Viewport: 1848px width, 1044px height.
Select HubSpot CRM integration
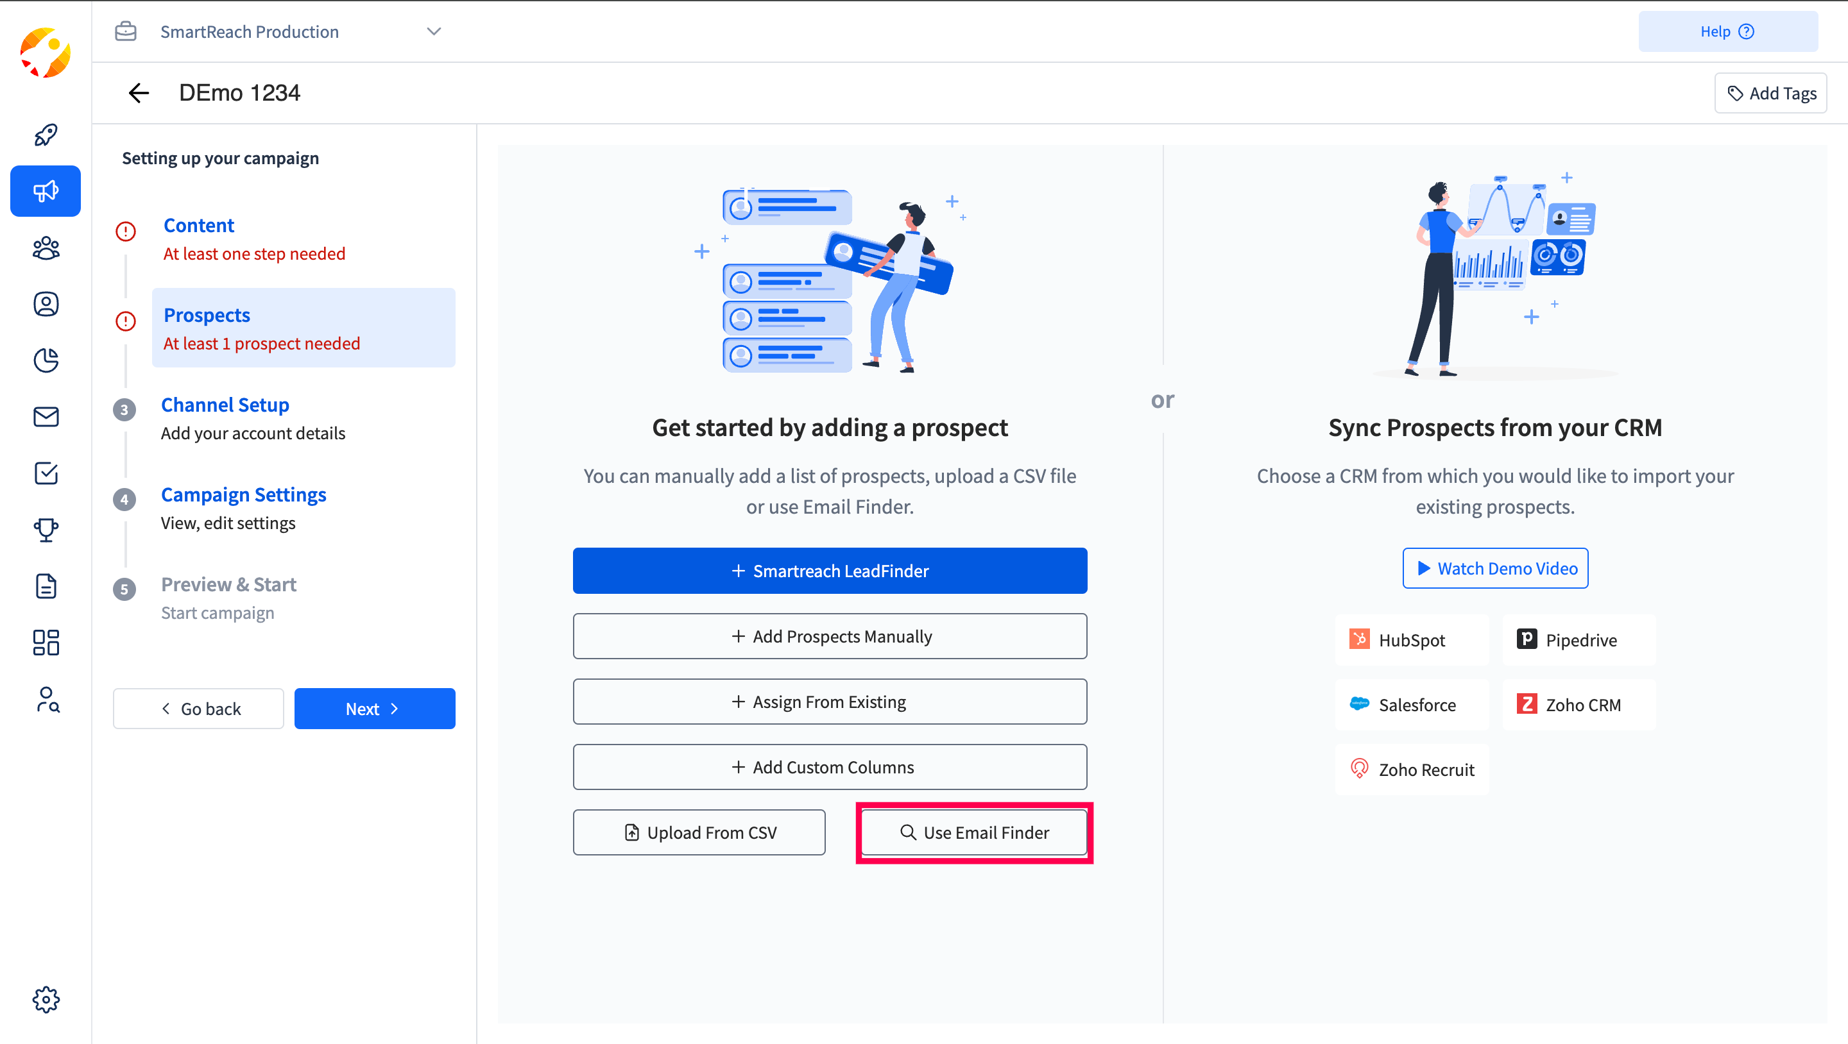point(1412,639)
